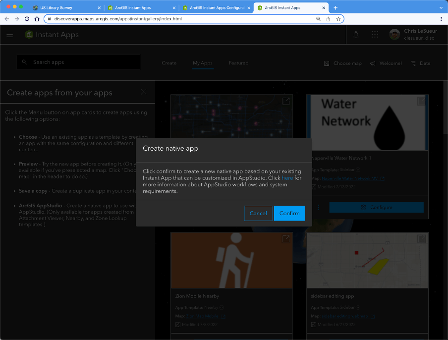
Task: Click the address bar URL
Action: point(118,19)
